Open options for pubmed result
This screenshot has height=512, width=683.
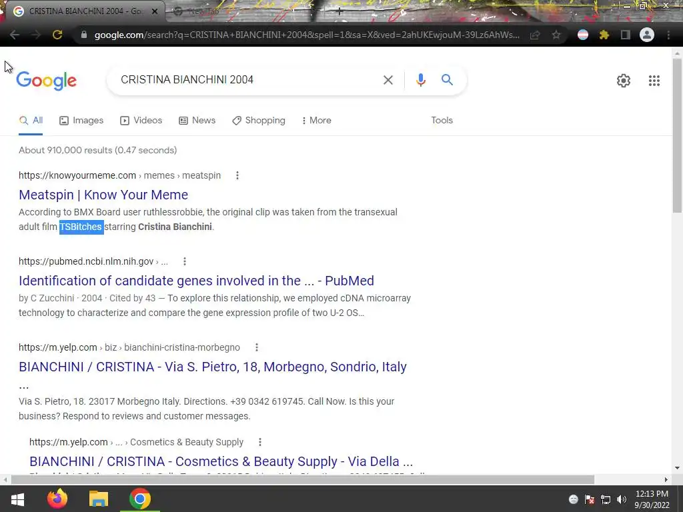(185, 261)
